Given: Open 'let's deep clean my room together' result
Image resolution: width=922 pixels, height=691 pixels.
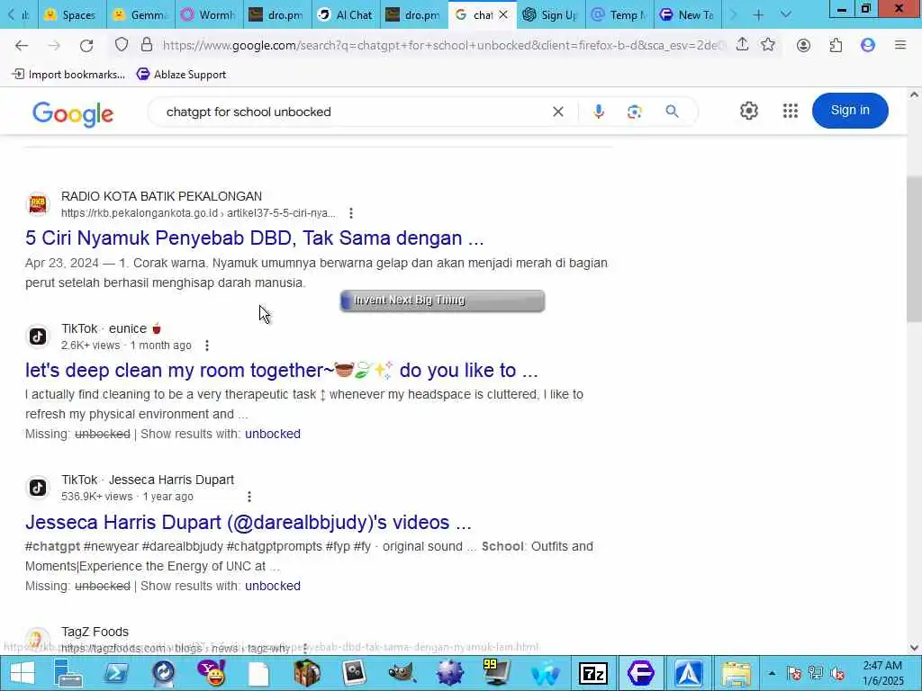Looking at the screenshot, I should (281, 370).
